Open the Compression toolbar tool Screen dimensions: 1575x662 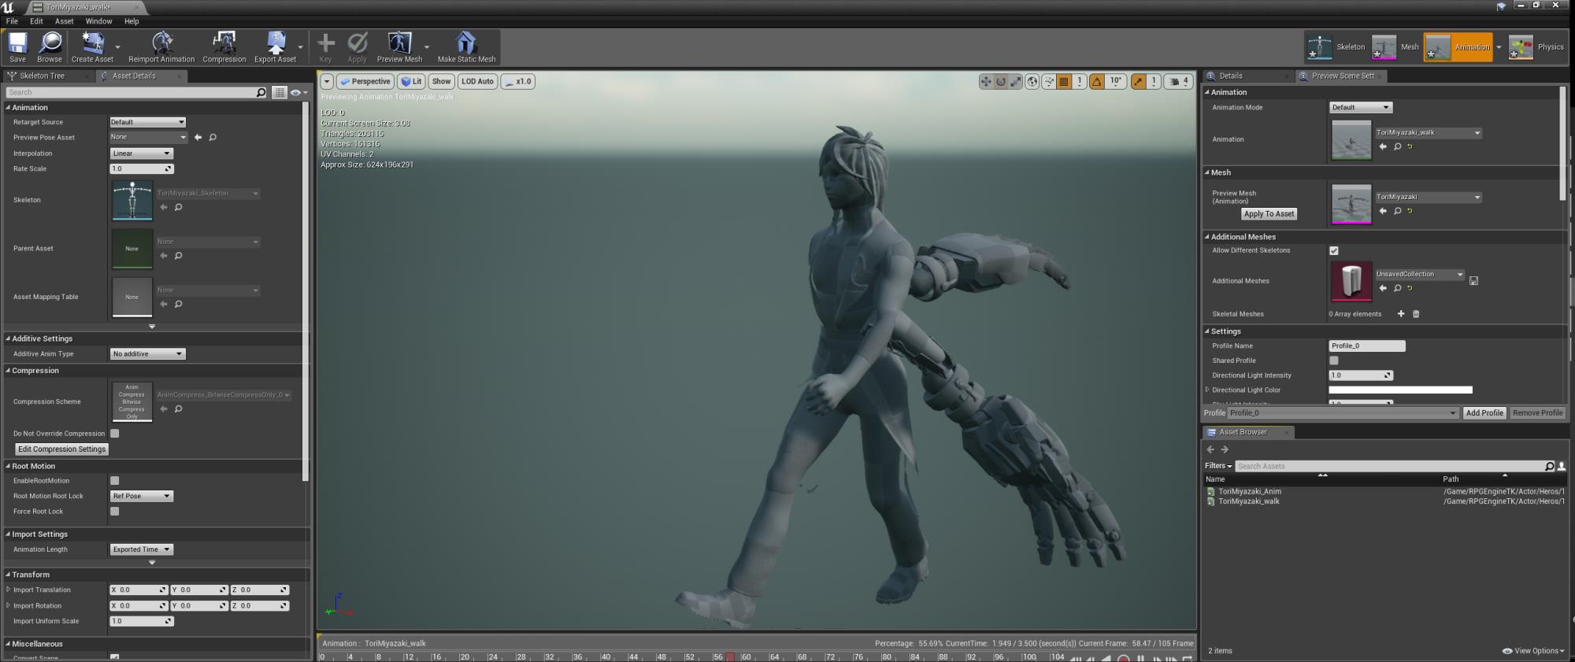tap(224, 47)
